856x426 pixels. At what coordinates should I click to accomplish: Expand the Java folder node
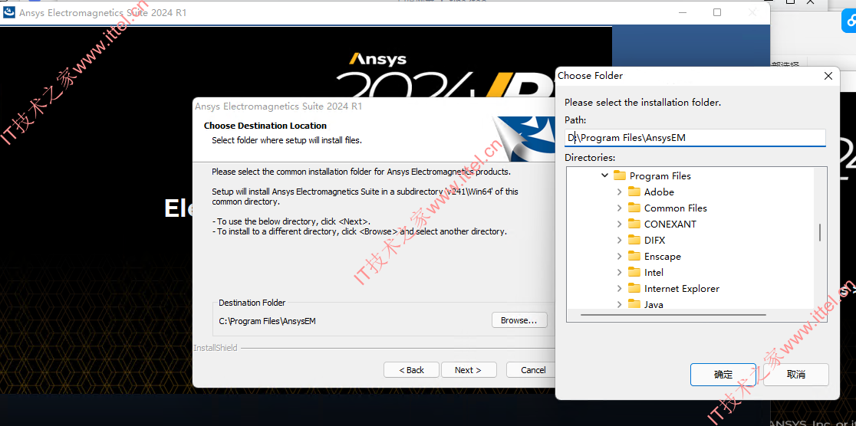point(619,304)
